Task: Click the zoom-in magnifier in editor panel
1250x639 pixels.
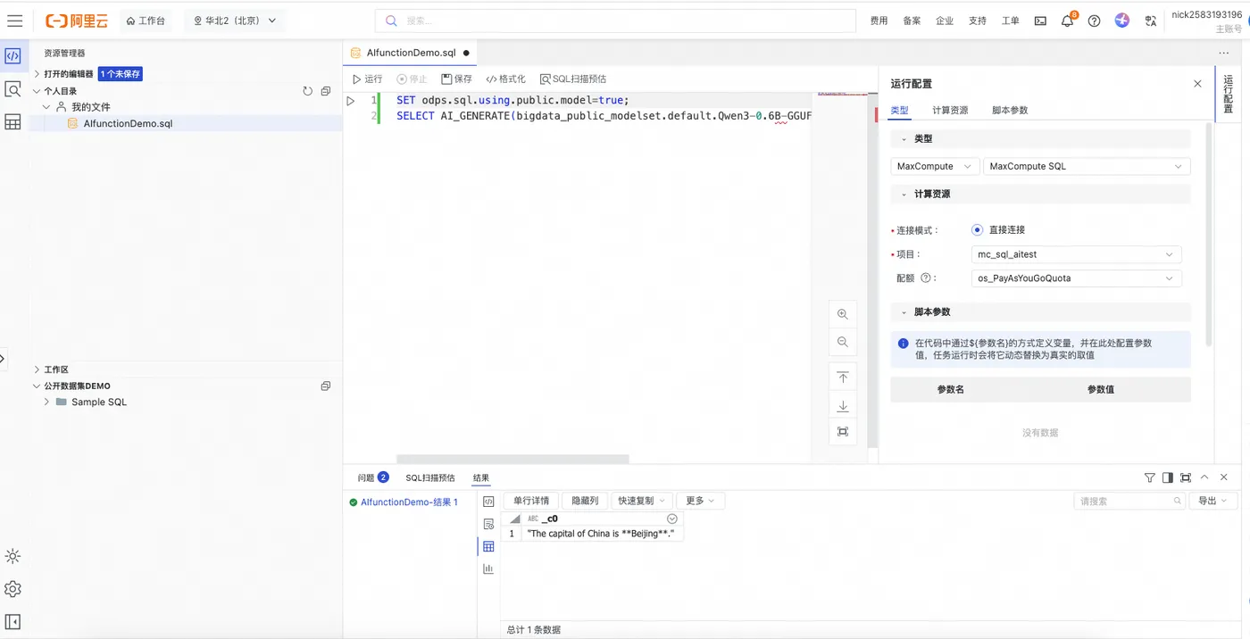Action: [842, 313]
